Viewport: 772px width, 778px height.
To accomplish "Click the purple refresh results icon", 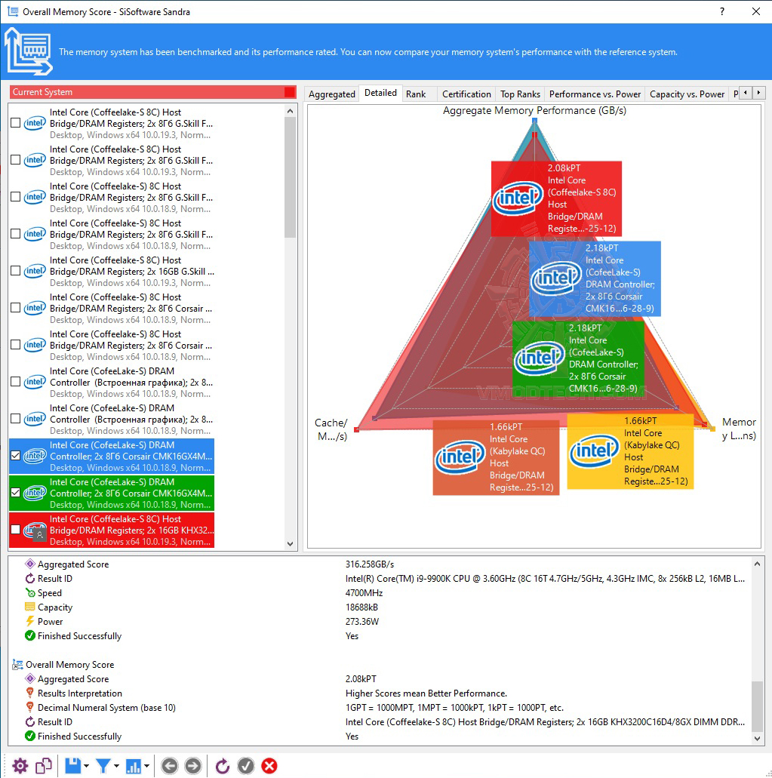I will [x=223, y=766].
